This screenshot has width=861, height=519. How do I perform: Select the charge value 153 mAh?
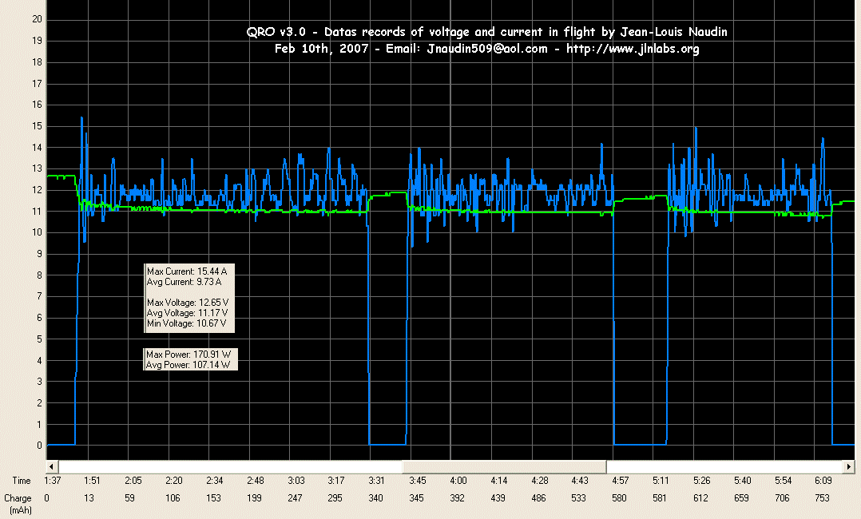213,498
